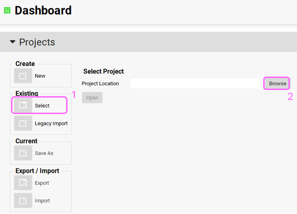The height and width of the screenshot is (214, 297).
Task: Choose the Select label under Existing
Action: click(42, 105)
